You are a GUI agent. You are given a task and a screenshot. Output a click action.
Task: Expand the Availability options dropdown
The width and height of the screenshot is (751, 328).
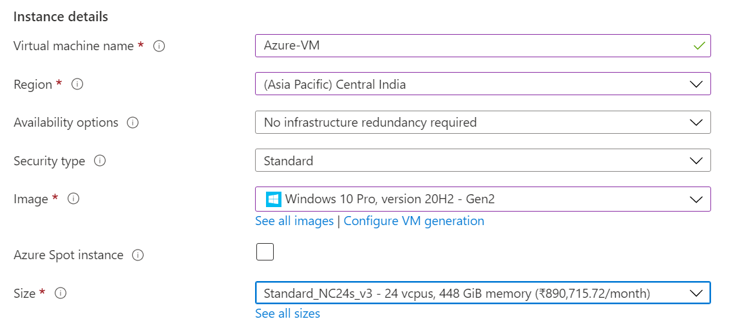point(482,122)
